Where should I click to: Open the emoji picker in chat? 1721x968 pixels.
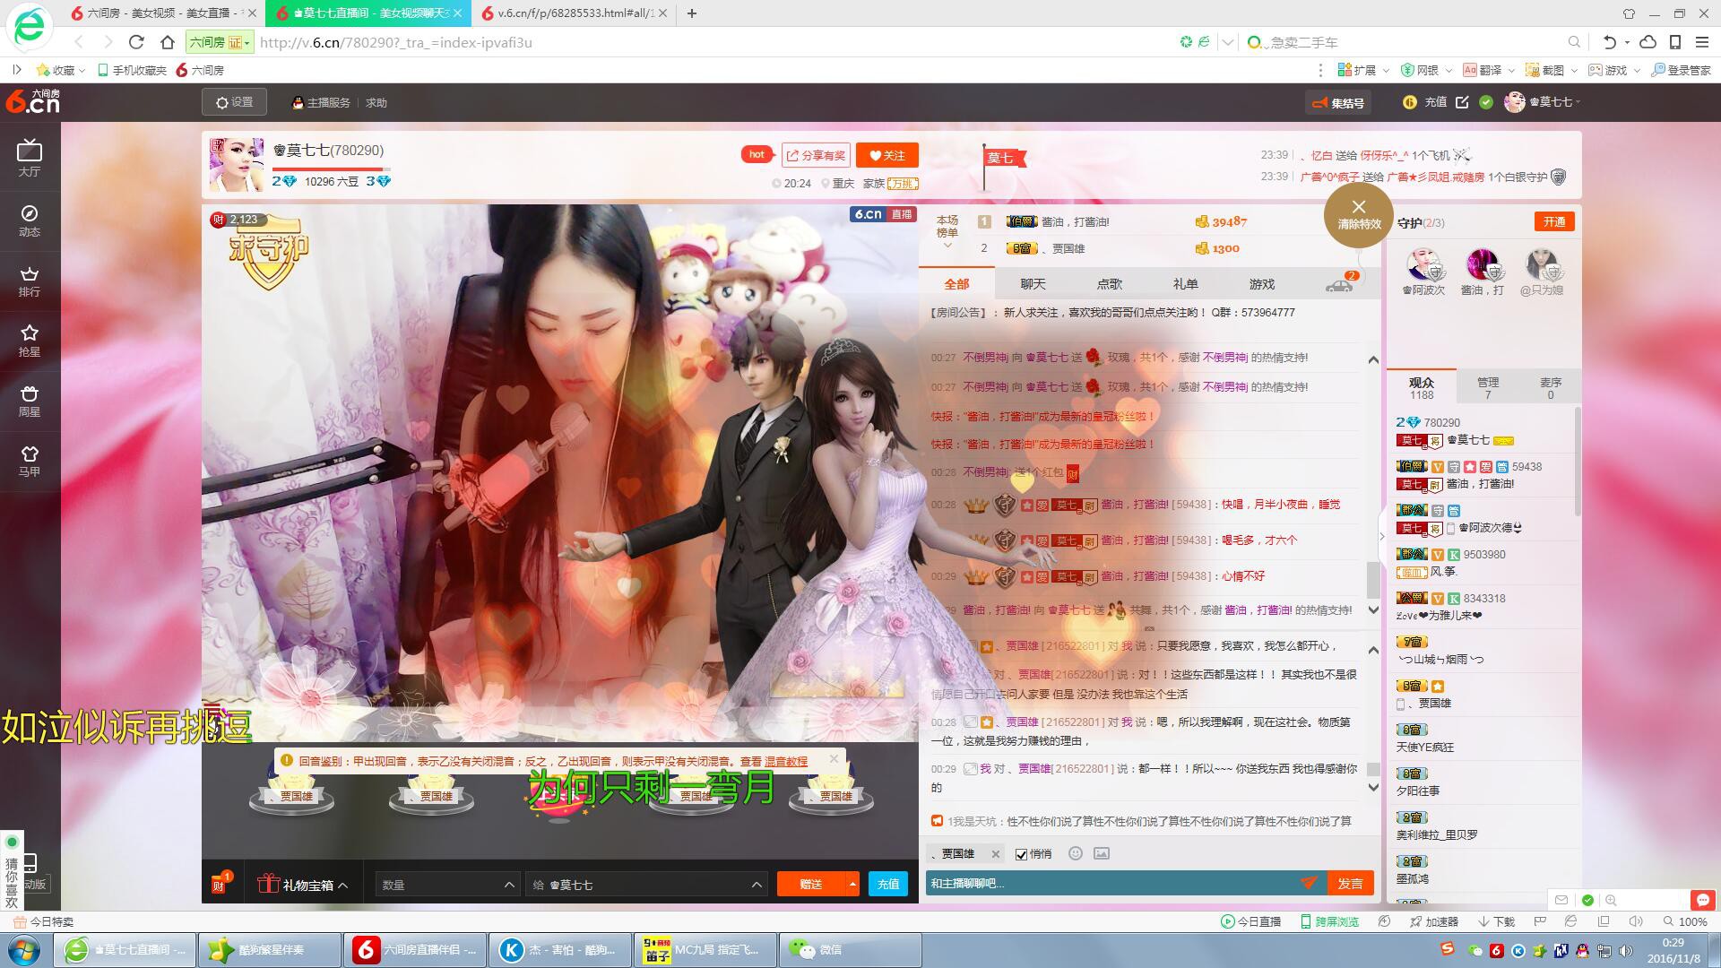(1076, 853)
